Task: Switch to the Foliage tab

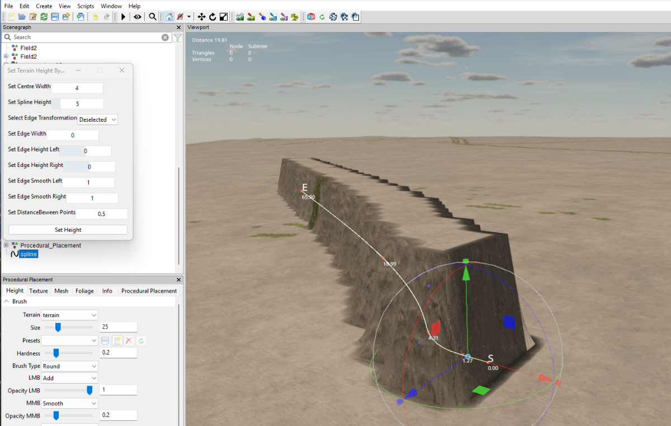Action: click(x=85, y=291)
